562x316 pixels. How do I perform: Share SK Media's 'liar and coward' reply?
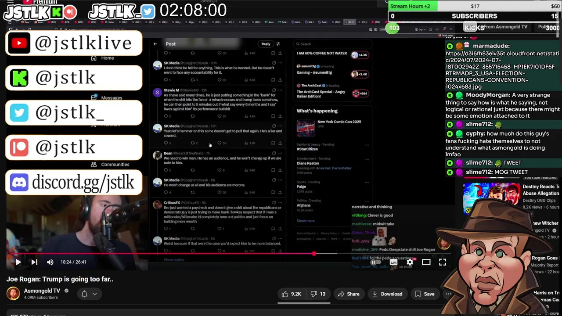[280, 143]
